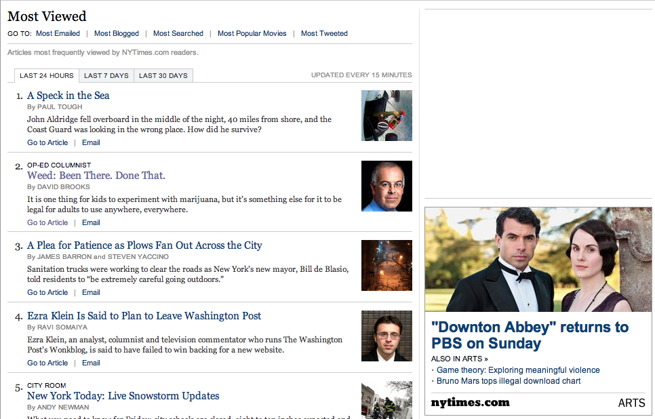Go to Most Tweeted list
Viewport: 655px width, 419px height.
pyautogui.click(x=324, y=33)
